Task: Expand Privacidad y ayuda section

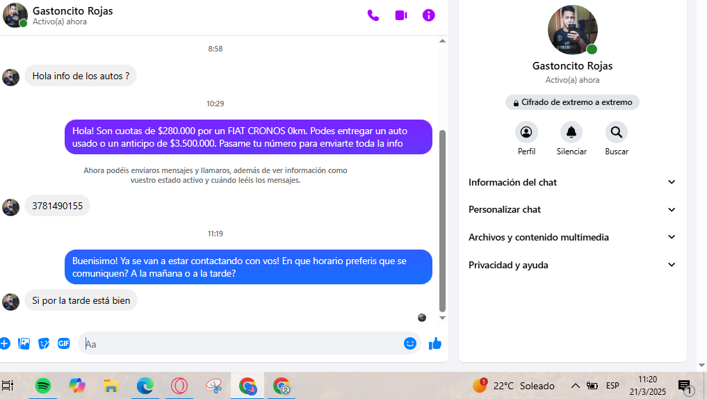Action: (572, 265)
